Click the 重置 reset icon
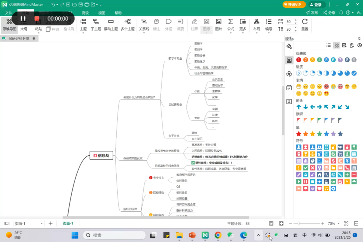 (305, 24)
